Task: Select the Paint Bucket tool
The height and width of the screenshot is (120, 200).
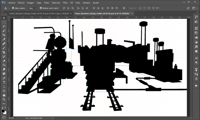Action: click(4, 65)
